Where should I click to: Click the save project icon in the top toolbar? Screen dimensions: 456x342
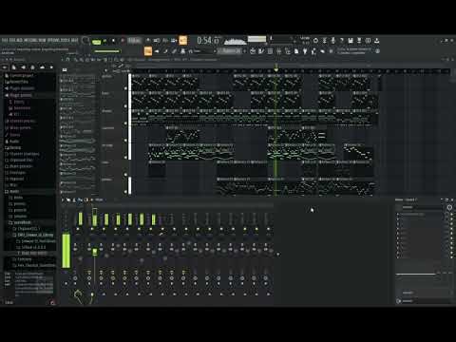tap(351, 41)
